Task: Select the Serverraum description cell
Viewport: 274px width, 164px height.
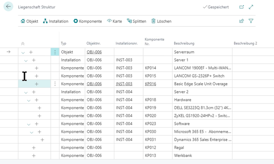Action: point(202,52)
